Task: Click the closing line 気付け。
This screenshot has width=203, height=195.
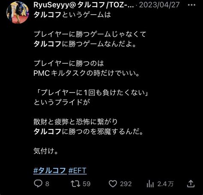Action: coord(46,151)
